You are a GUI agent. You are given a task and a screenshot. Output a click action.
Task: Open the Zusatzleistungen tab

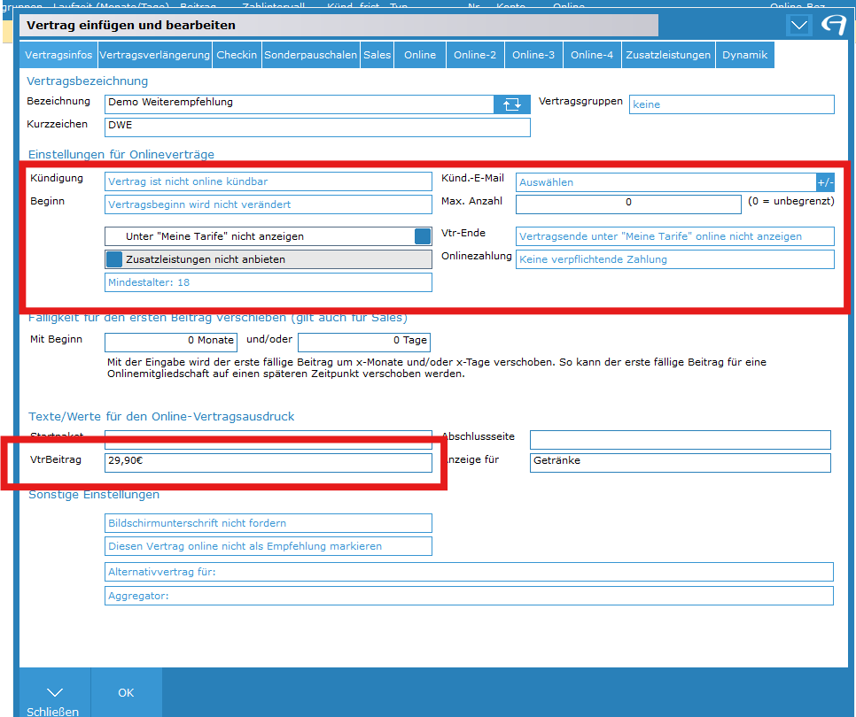[x=667, y=55]
